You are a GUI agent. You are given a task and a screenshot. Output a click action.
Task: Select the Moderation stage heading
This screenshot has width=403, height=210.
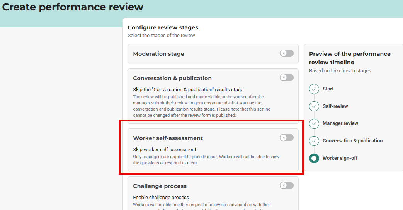158,54
